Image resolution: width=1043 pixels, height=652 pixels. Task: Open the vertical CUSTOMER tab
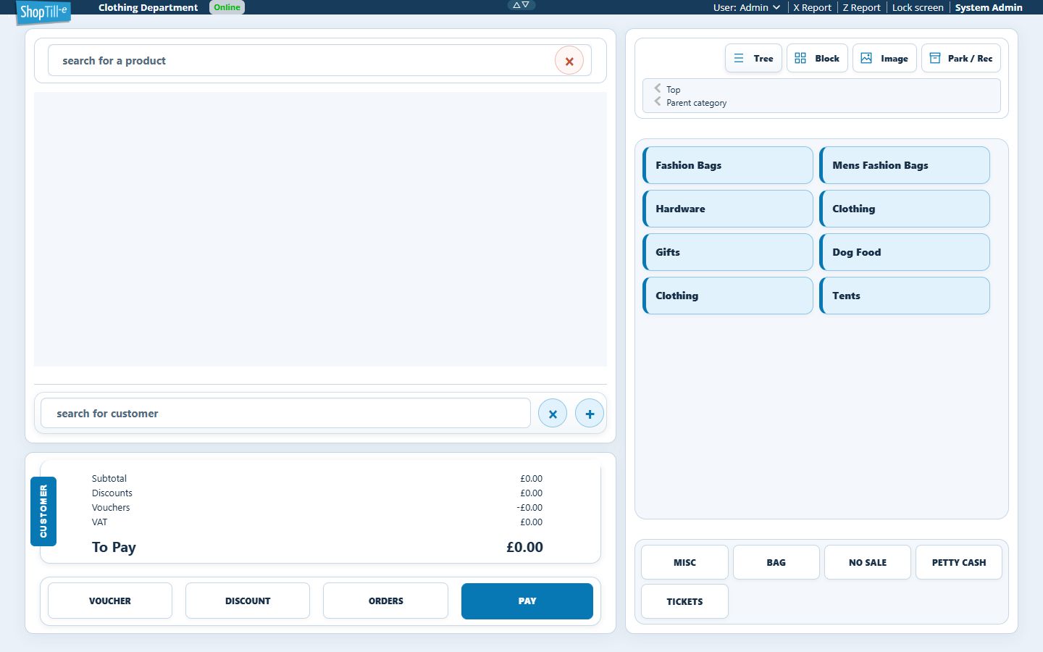(43, 511)
